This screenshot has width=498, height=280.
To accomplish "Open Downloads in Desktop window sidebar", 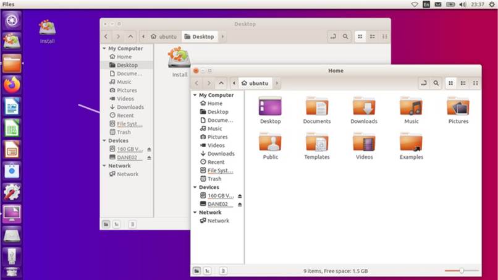I will point(127,107).
